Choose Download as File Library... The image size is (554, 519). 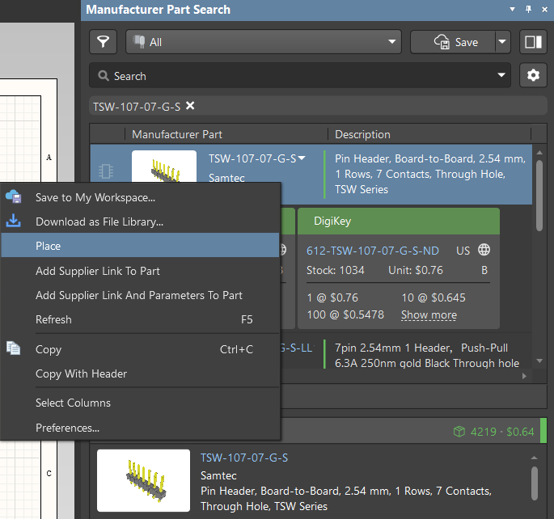[140, 222]
